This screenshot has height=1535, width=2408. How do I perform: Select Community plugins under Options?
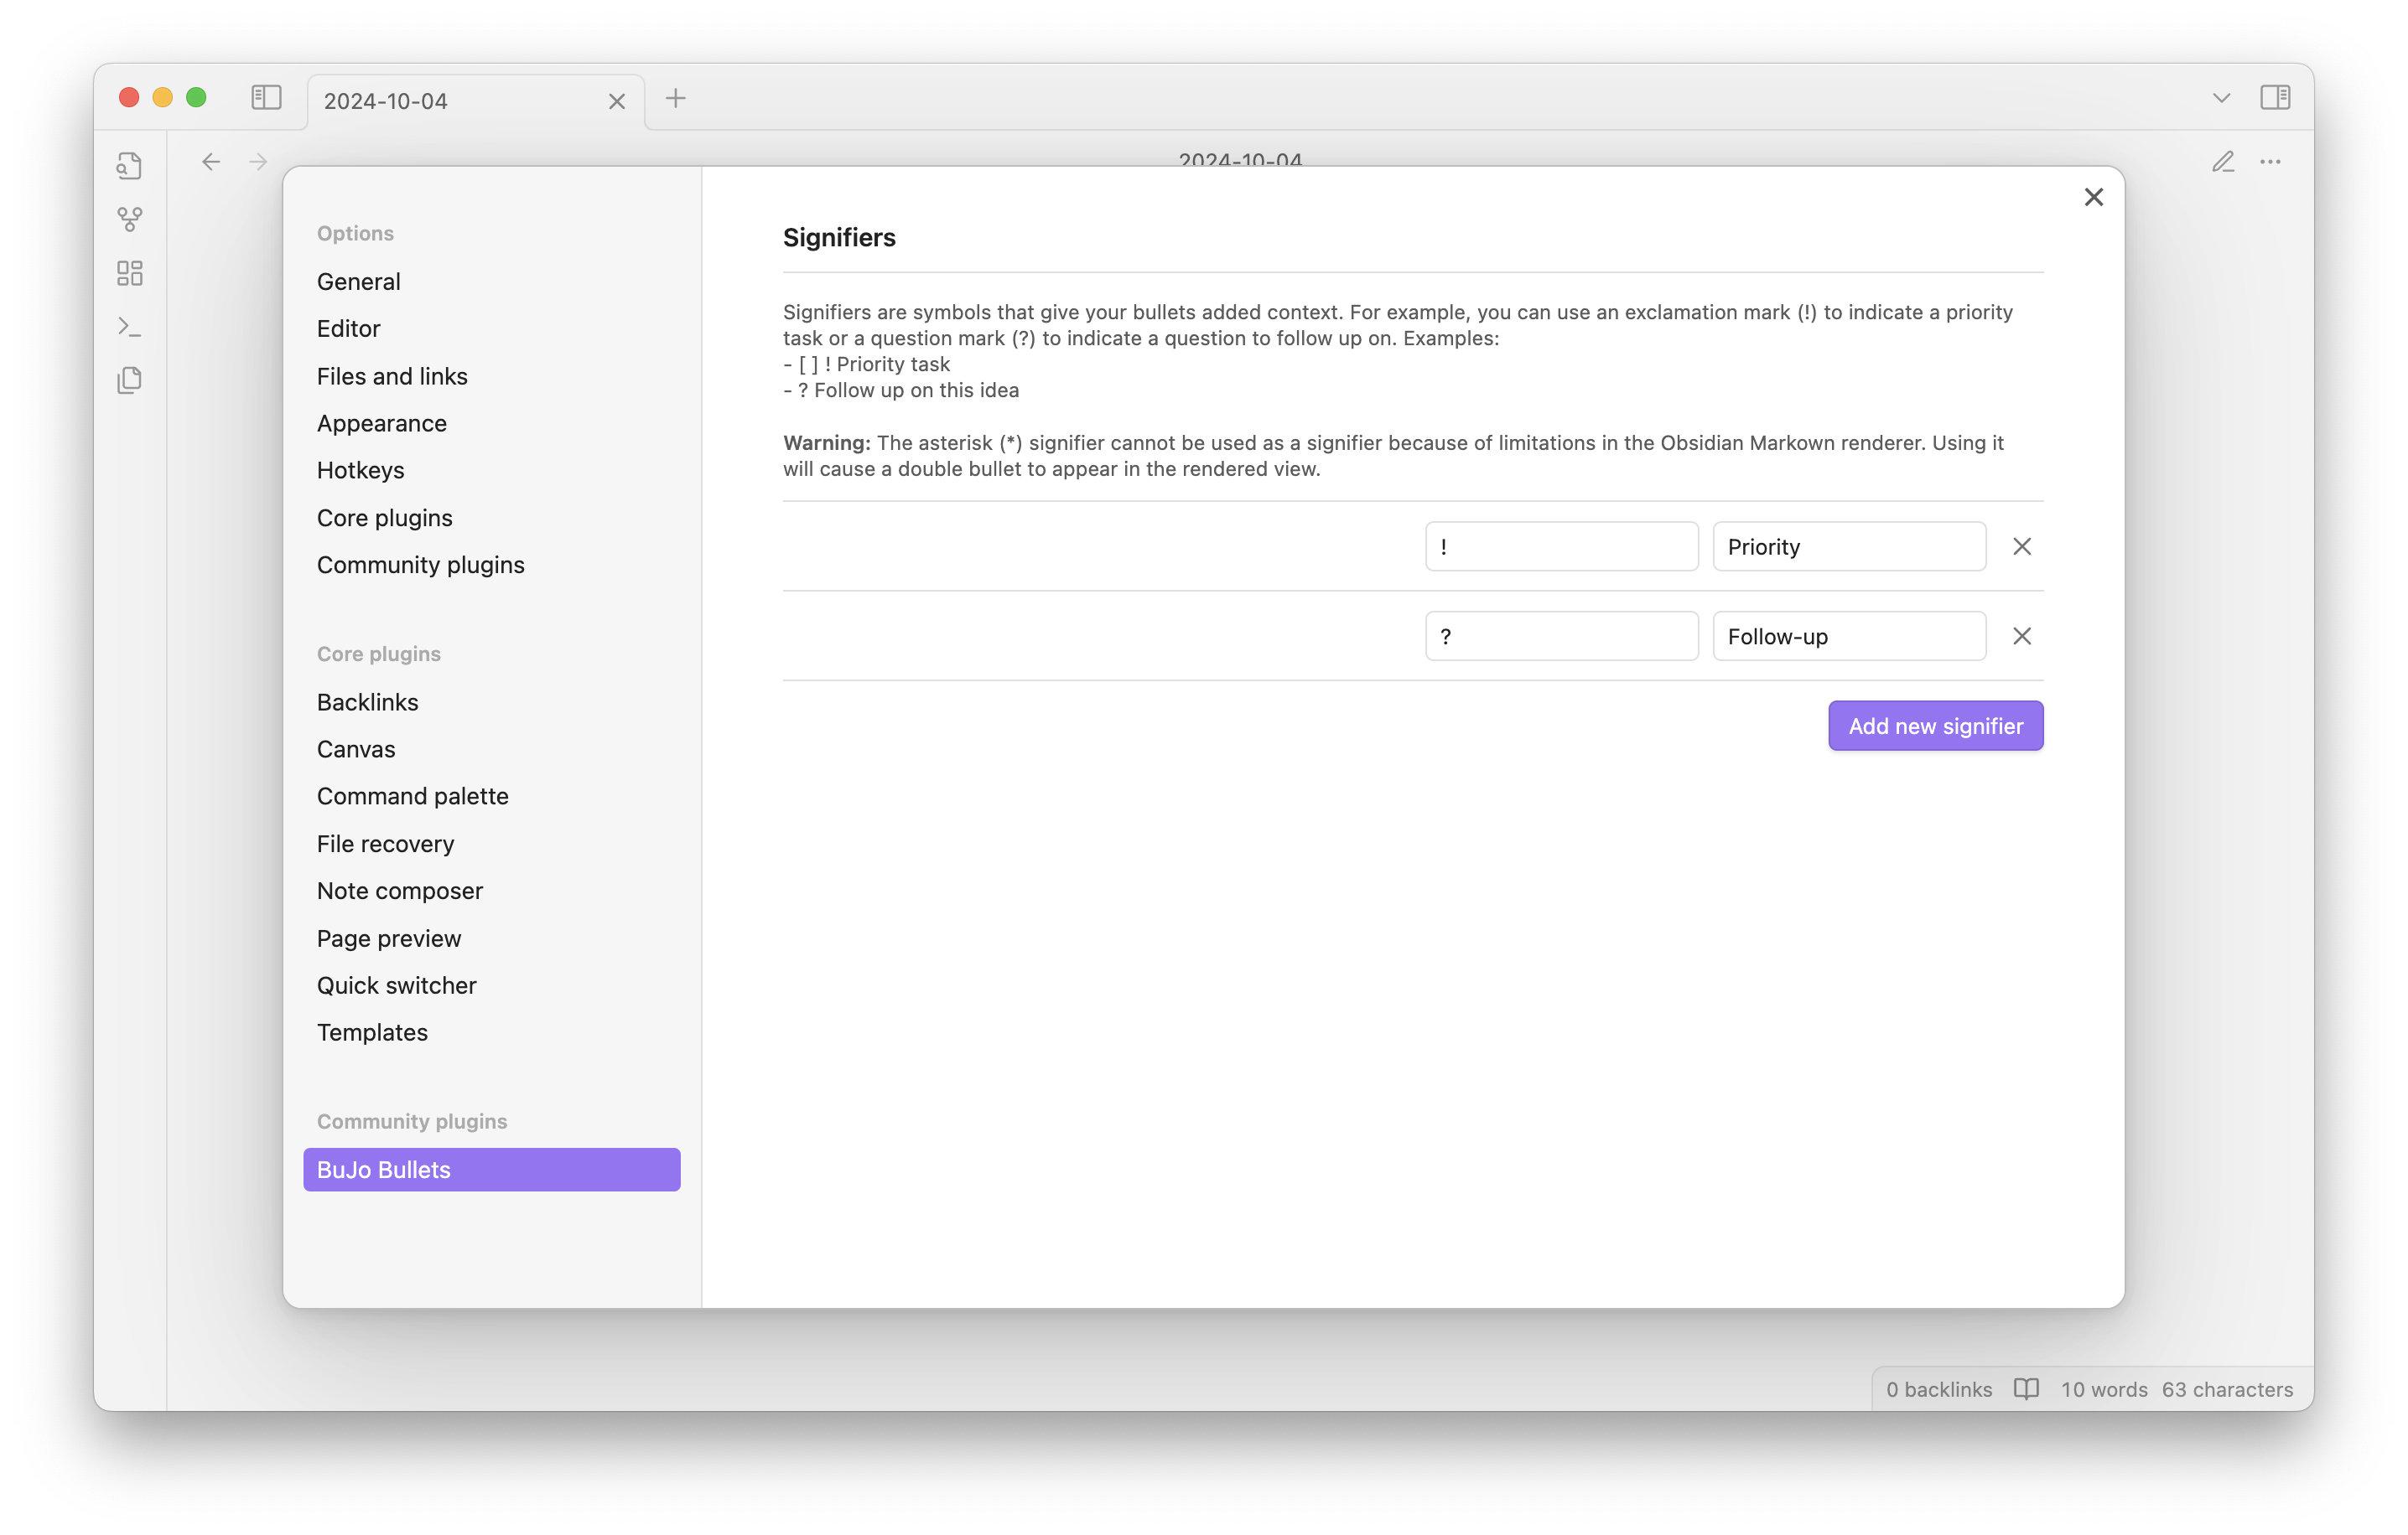click(420, 565)
